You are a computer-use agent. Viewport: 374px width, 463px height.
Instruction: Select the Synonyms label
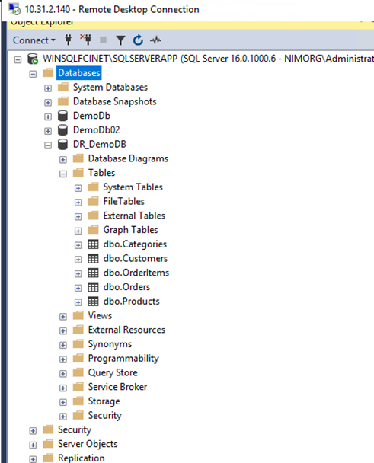tap(110, 344)
